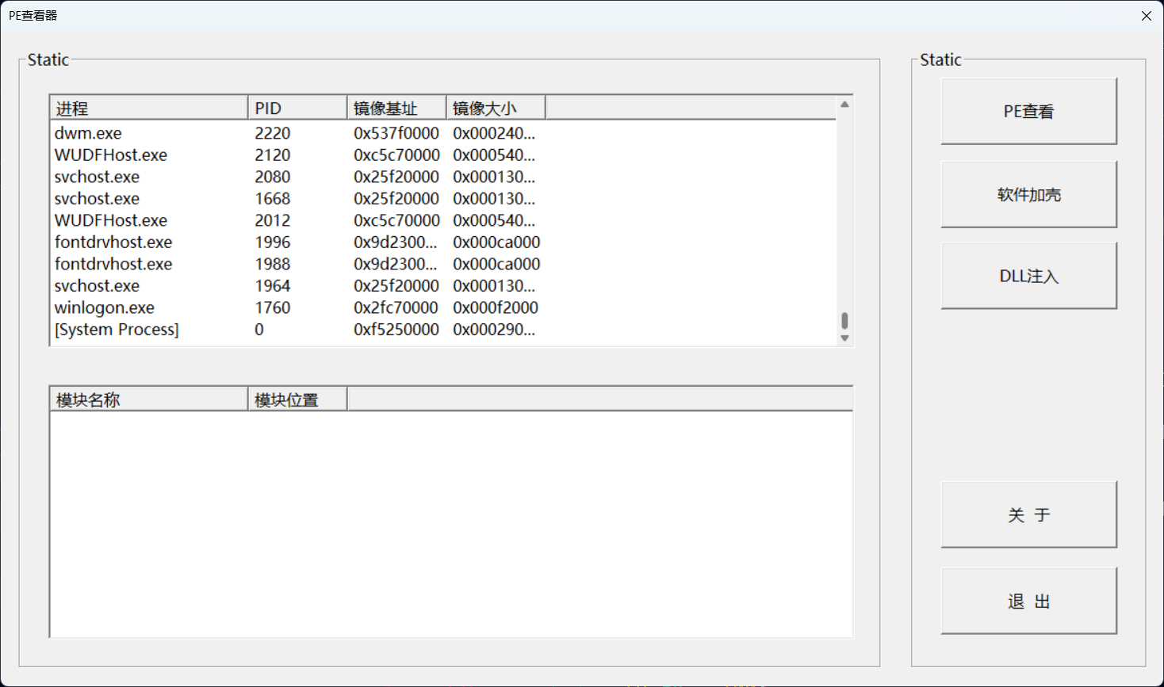Select the 镜像基址 column header
This screenshot has height=687, width=1164.
tap(396, 109)
